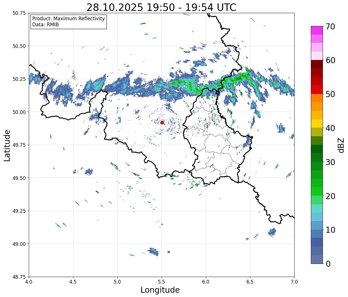Click the colorbar tick label 30
The height and width of the screenshot is (297, 348).
coord(331,162)
